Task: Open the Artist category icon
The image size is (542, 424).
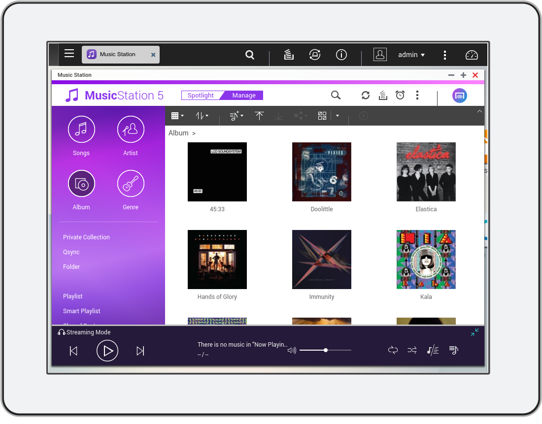Action: click(x=131, y=130)
